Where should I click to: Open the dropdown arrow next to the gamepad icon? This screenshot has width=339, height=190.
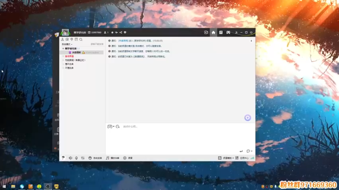(x=114, y=126)
